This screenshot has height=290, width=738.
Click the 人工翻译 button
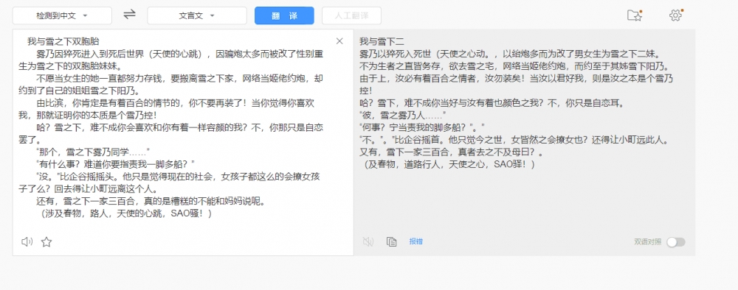351,15
